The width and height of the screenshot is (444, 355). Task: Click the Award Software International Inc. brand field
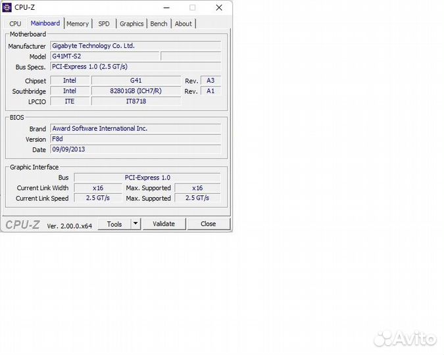click(x=136, y=129)
